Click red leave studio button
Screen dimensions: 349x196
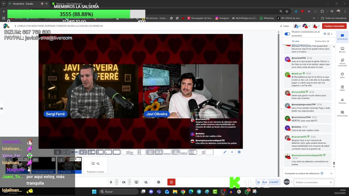171,182
